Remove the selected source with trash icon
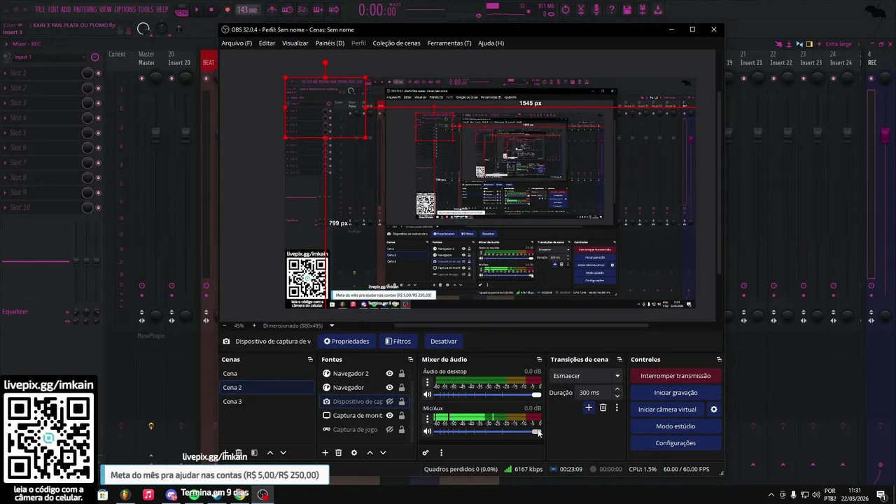 (x=338, y=453)
